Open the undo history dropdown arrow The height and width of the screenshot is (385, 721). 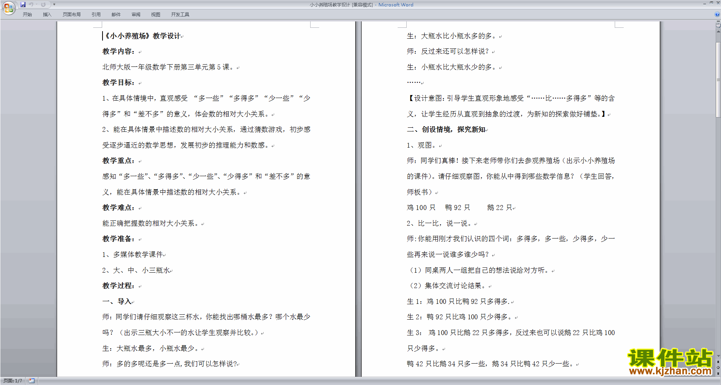click(x=36, y=5)
